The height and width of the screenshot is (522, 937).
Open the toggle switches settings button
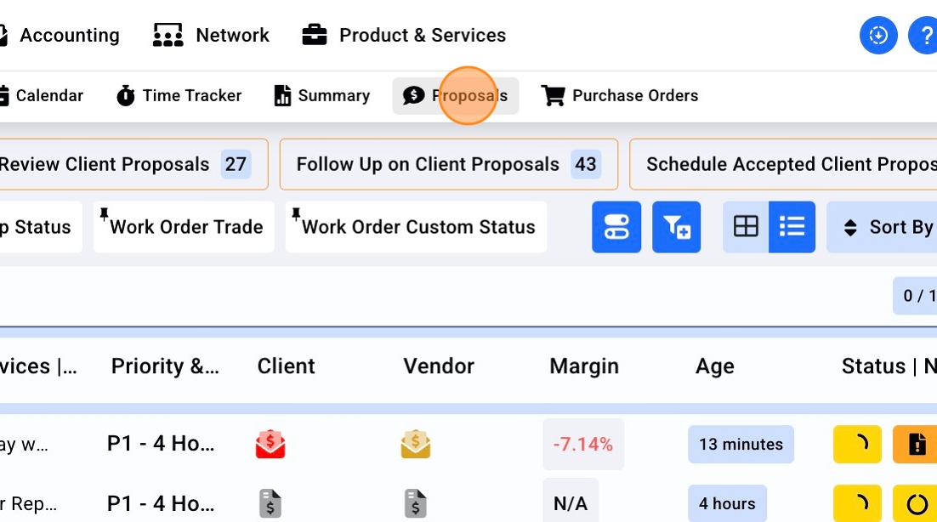[x=616, y=227]
